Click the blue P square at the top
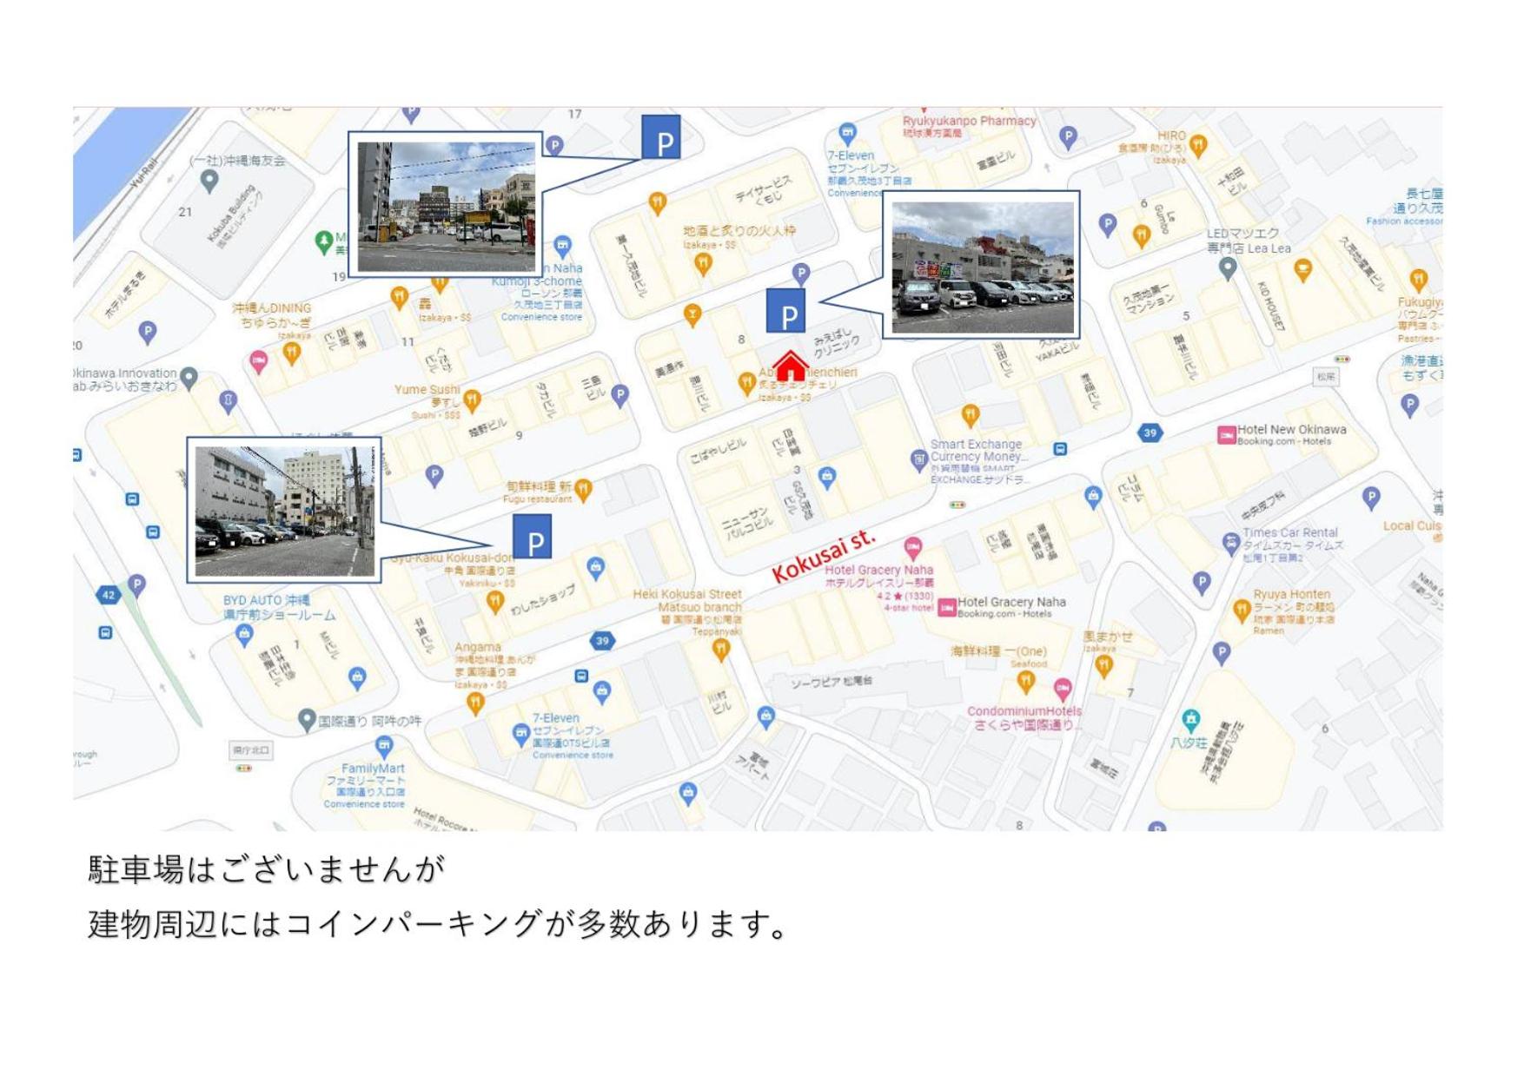This screenshot has width=1524, height=1076. tap(661, 137)
